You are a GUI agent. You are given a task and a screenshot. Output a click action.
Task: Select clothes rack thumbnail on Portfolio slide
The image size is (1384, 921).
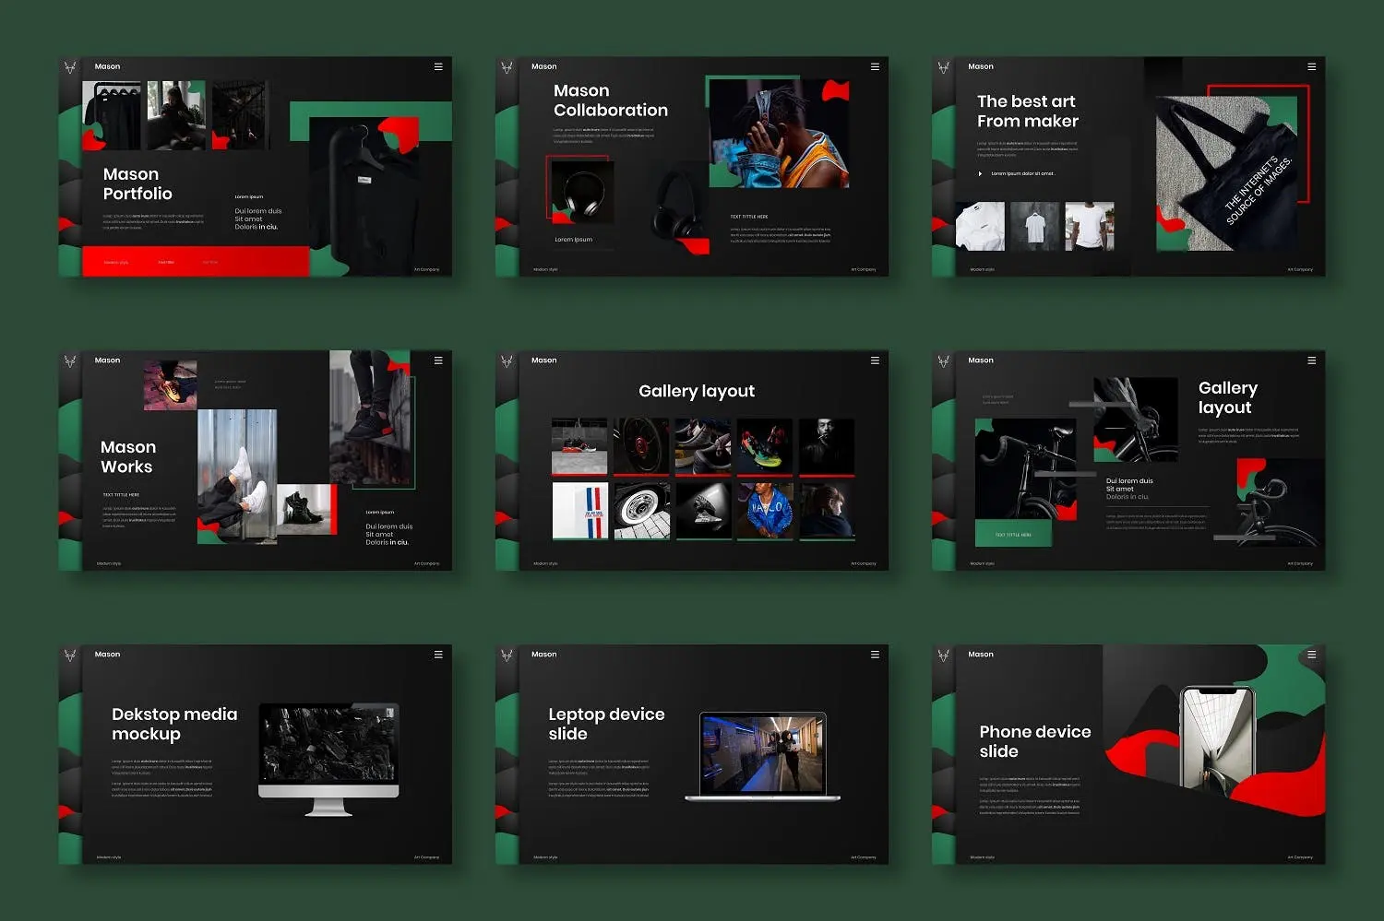[112, 115]
